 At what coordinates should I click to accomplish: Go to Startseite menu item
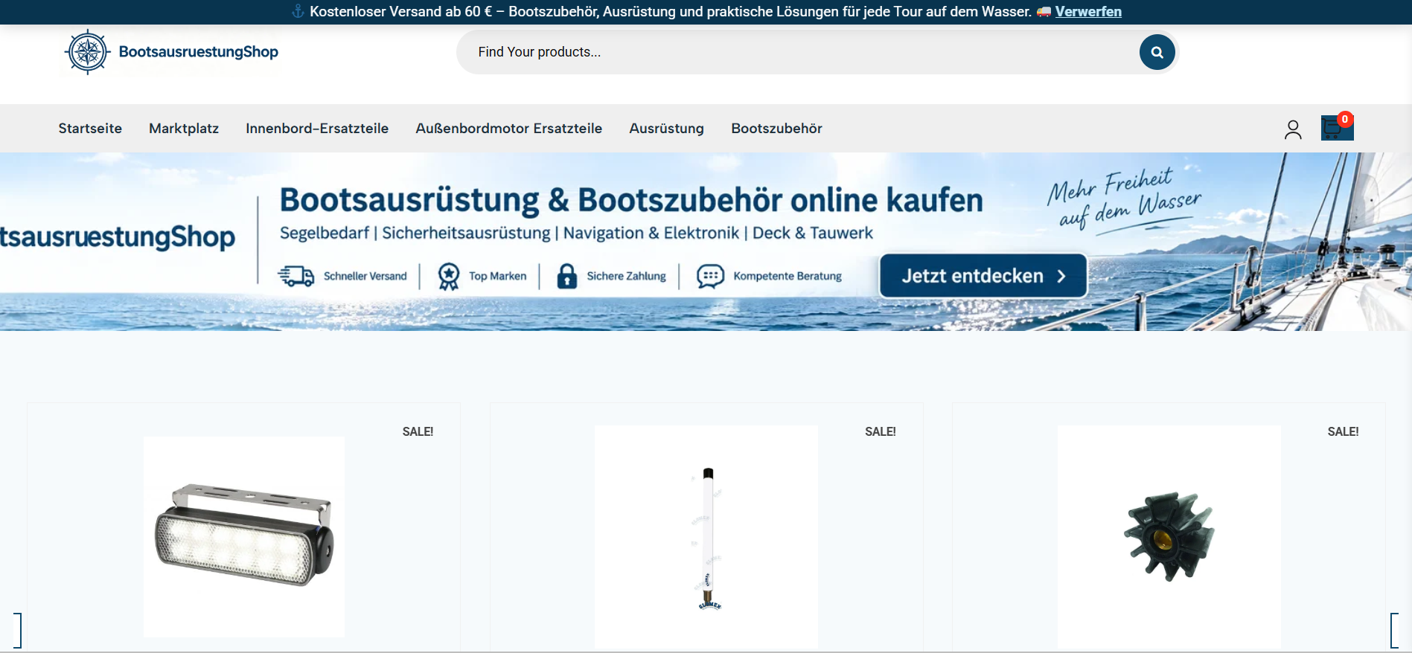coord(90,129)
